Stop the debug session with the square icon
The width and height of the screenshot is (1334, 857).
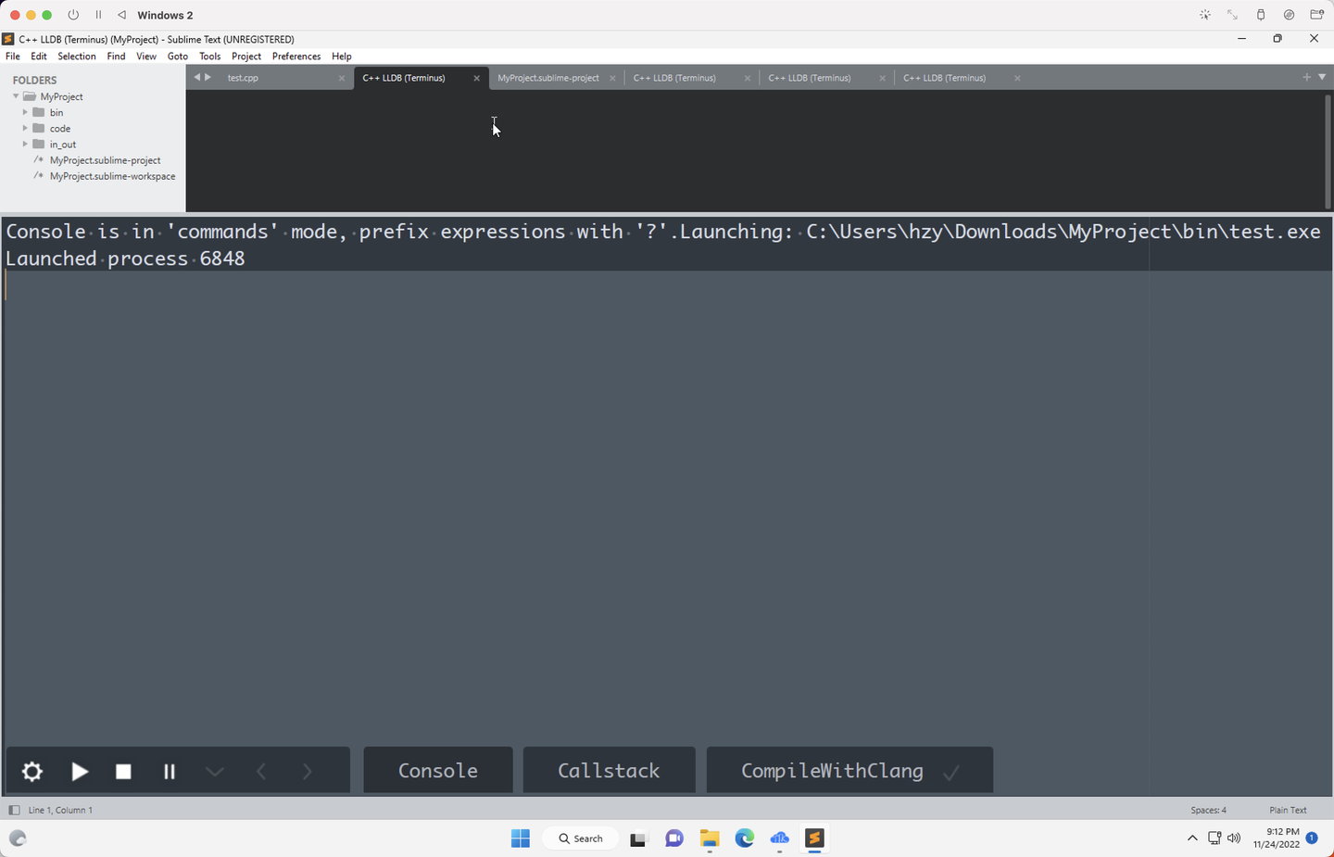pos(123,771)
